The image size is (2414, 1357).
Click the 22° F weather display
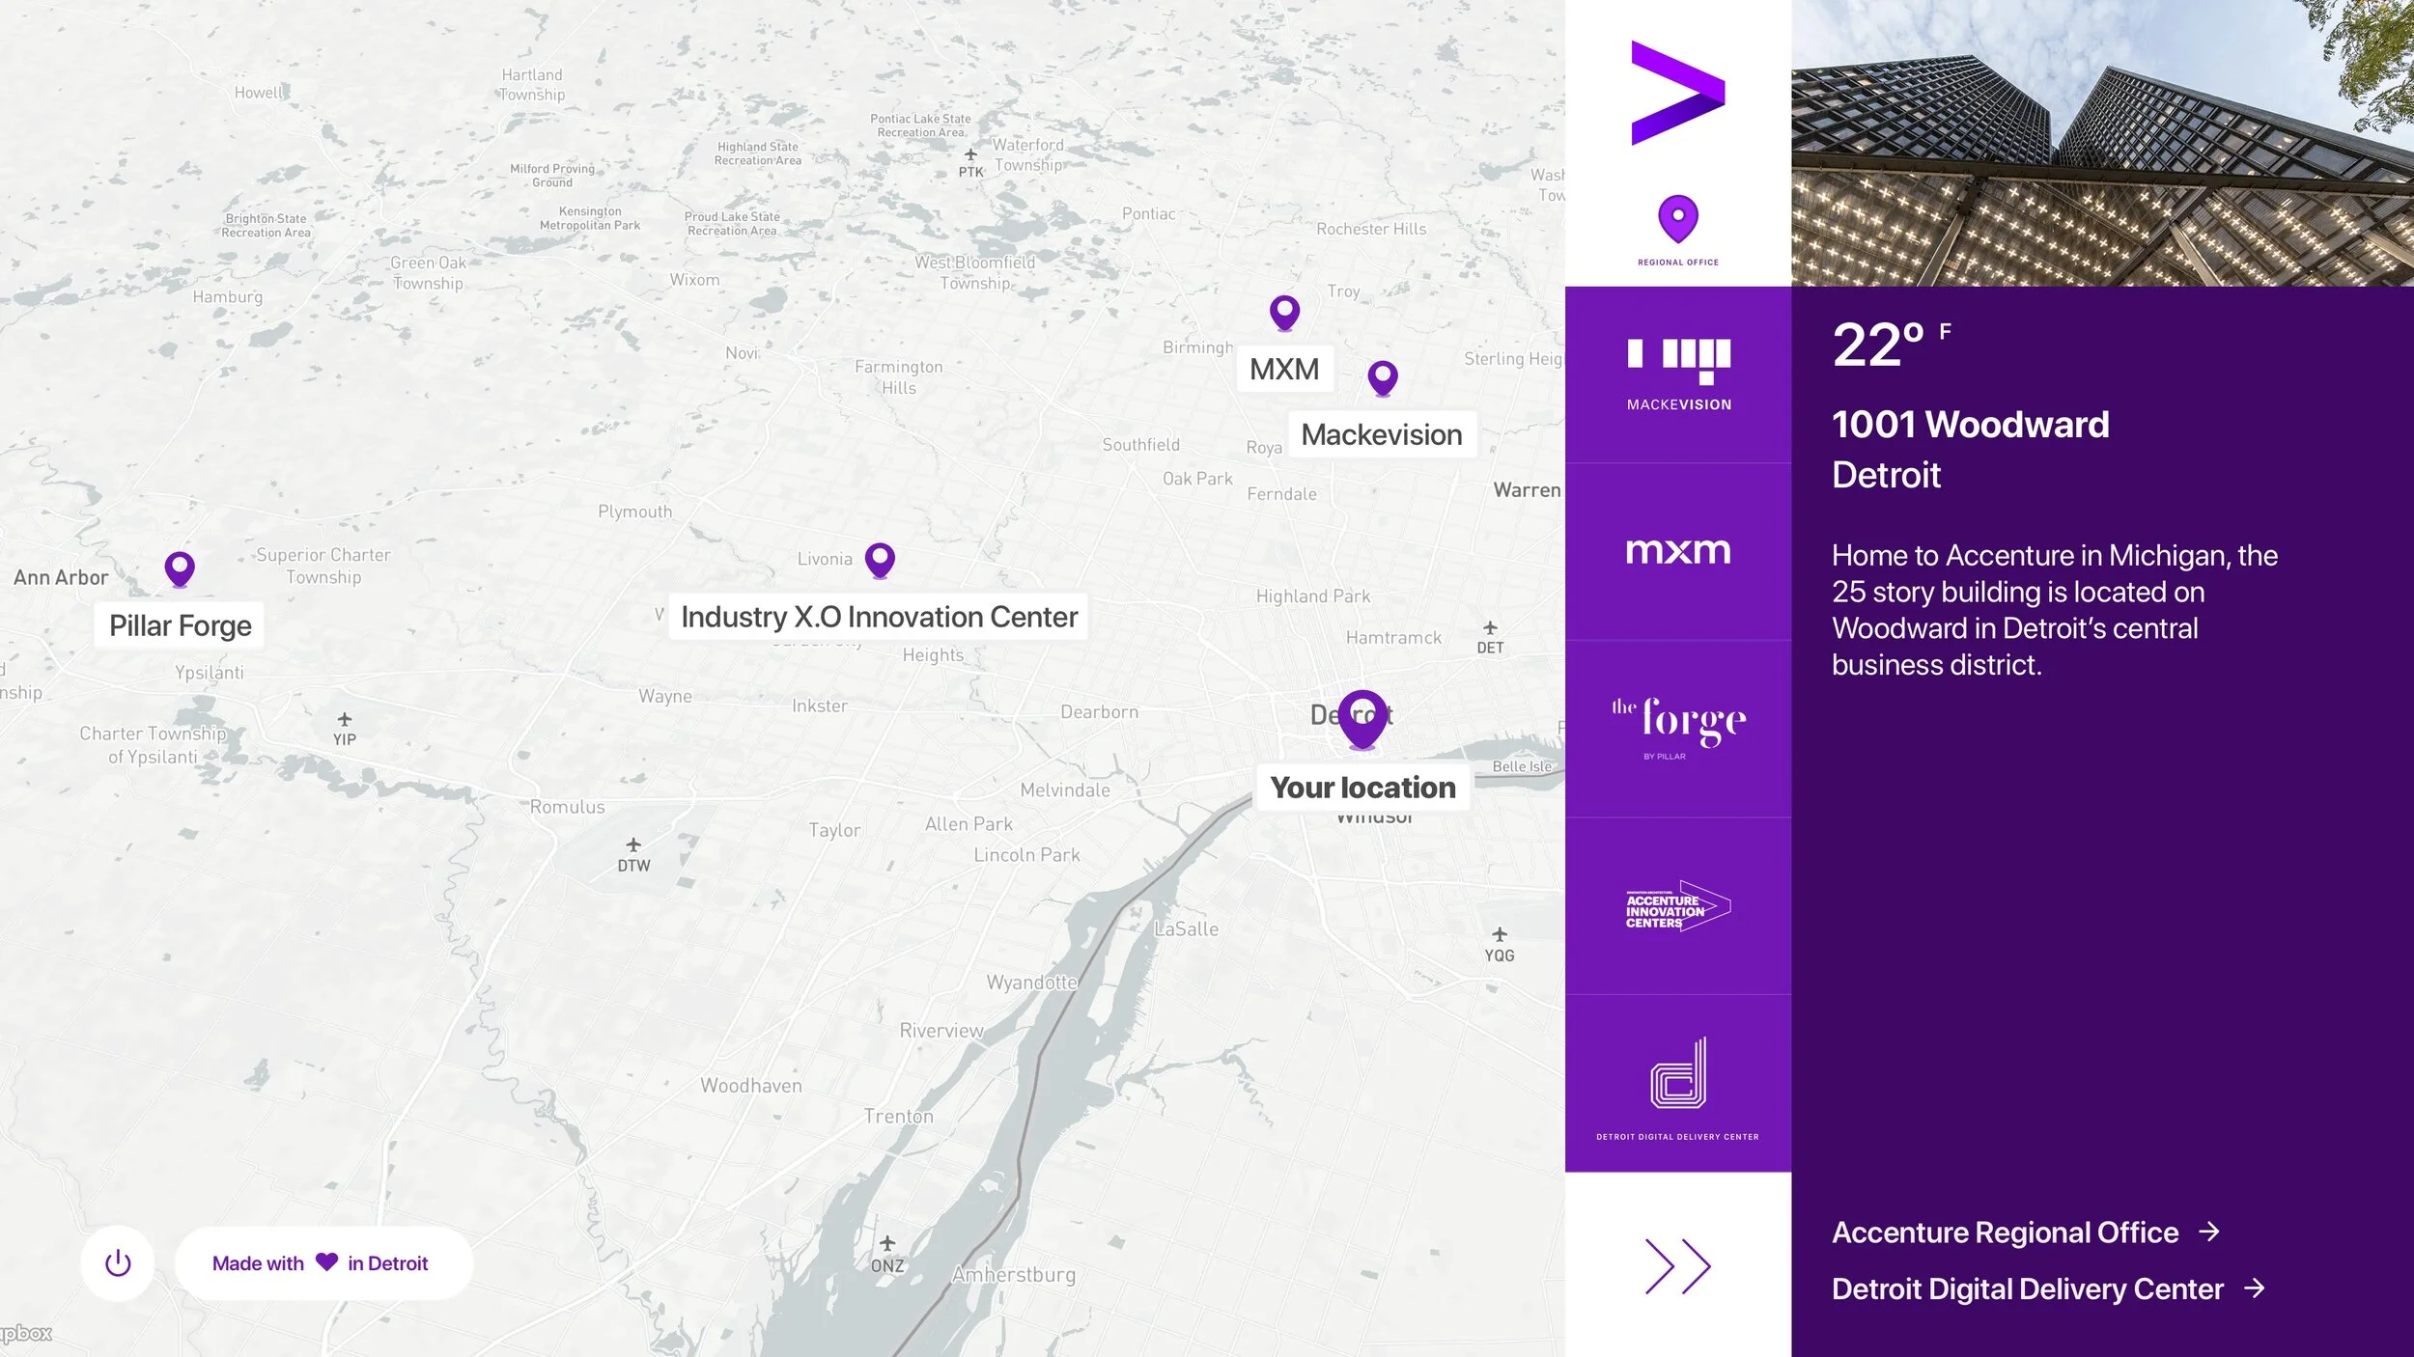[1890, 343]
